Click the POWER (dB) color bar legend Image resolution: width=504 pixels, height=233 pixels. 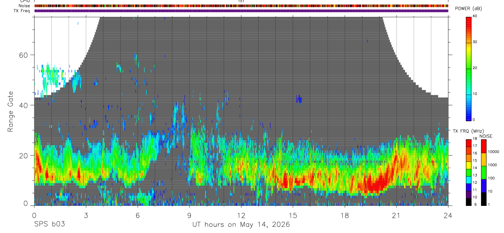[469, 68]
